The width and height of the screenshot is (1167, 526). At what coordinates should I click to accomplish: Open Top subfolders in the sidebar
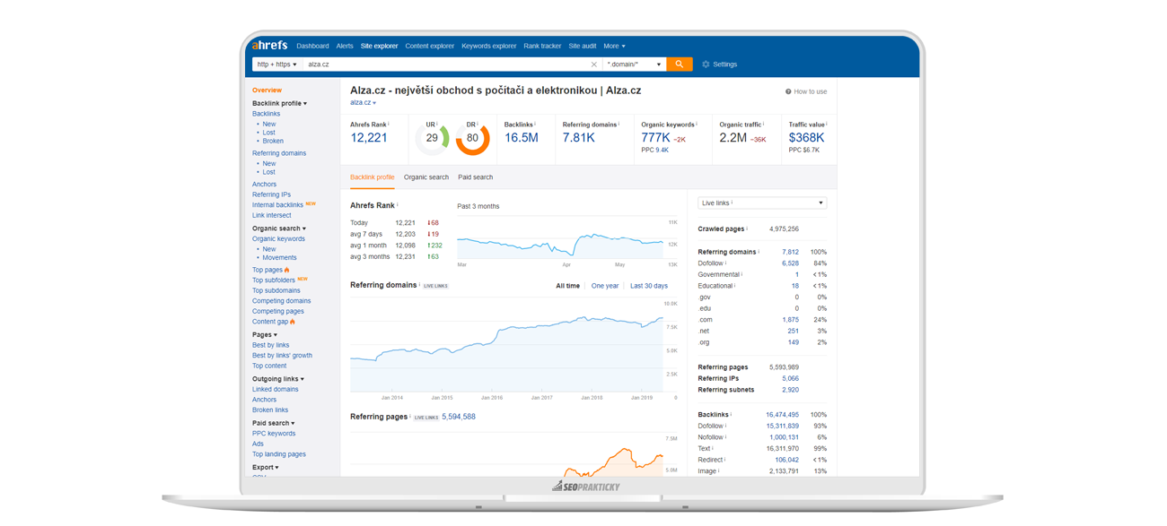tap(274, 280)
